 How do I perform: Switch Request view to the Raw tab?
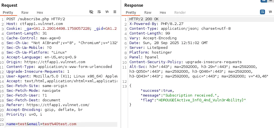(25, 13)
